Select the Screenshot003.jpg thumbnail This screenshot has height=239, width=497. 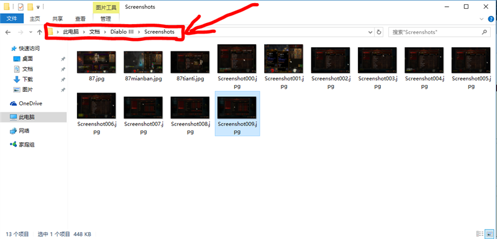377,60
